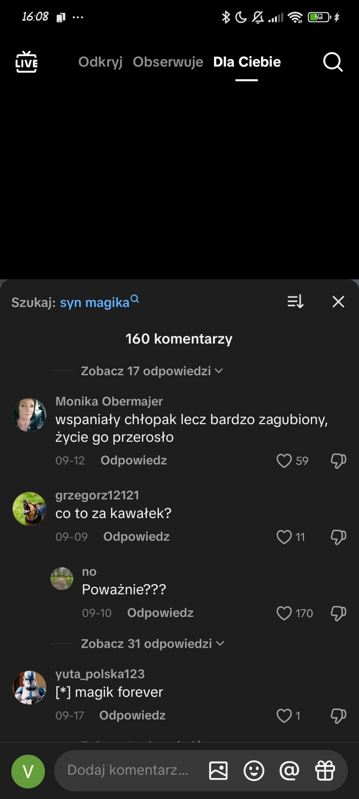This screenshot has height=799, width=359.
Task: Dislike grzegorz12121's comment
Action: [338, 537]
